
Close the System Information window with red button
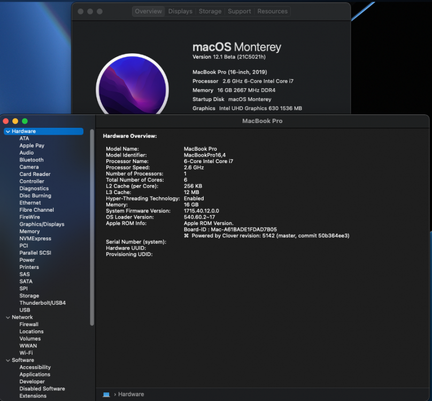pos(6,121)
